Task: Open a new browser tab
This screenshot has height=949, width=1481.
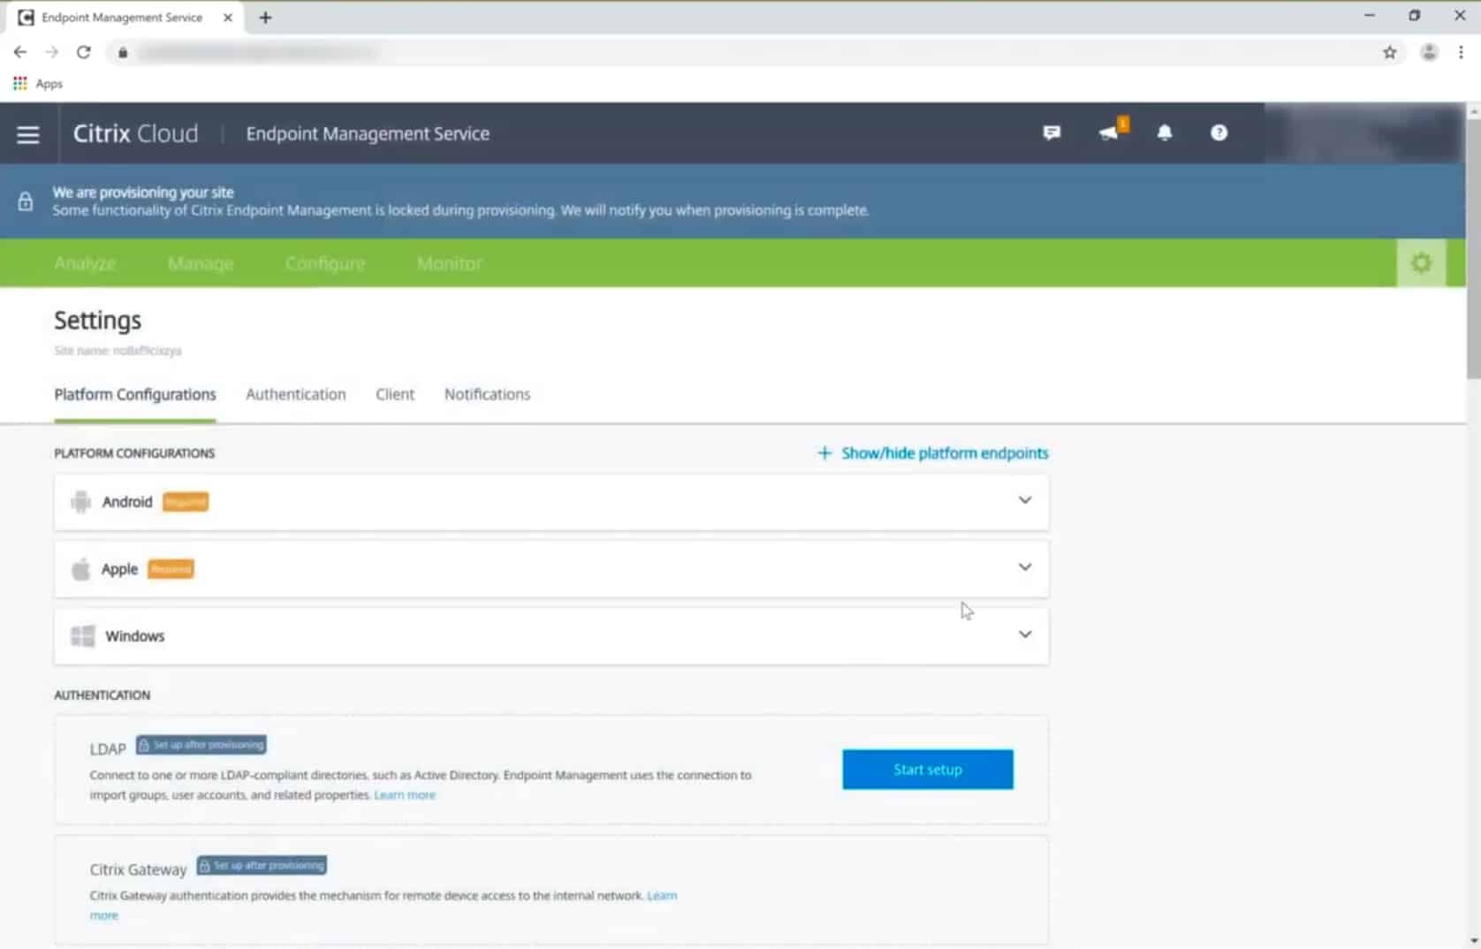Action: pyautogui.click(x=265, y=17)
